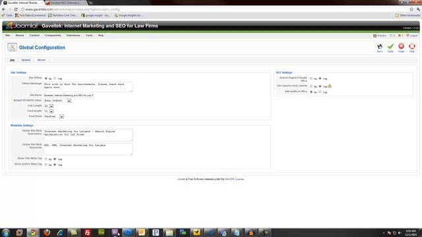Image resolution: width=422 pixels, height=237 pixels.
Task: Set Show Title Meta Tag to No
Action: 45,159
